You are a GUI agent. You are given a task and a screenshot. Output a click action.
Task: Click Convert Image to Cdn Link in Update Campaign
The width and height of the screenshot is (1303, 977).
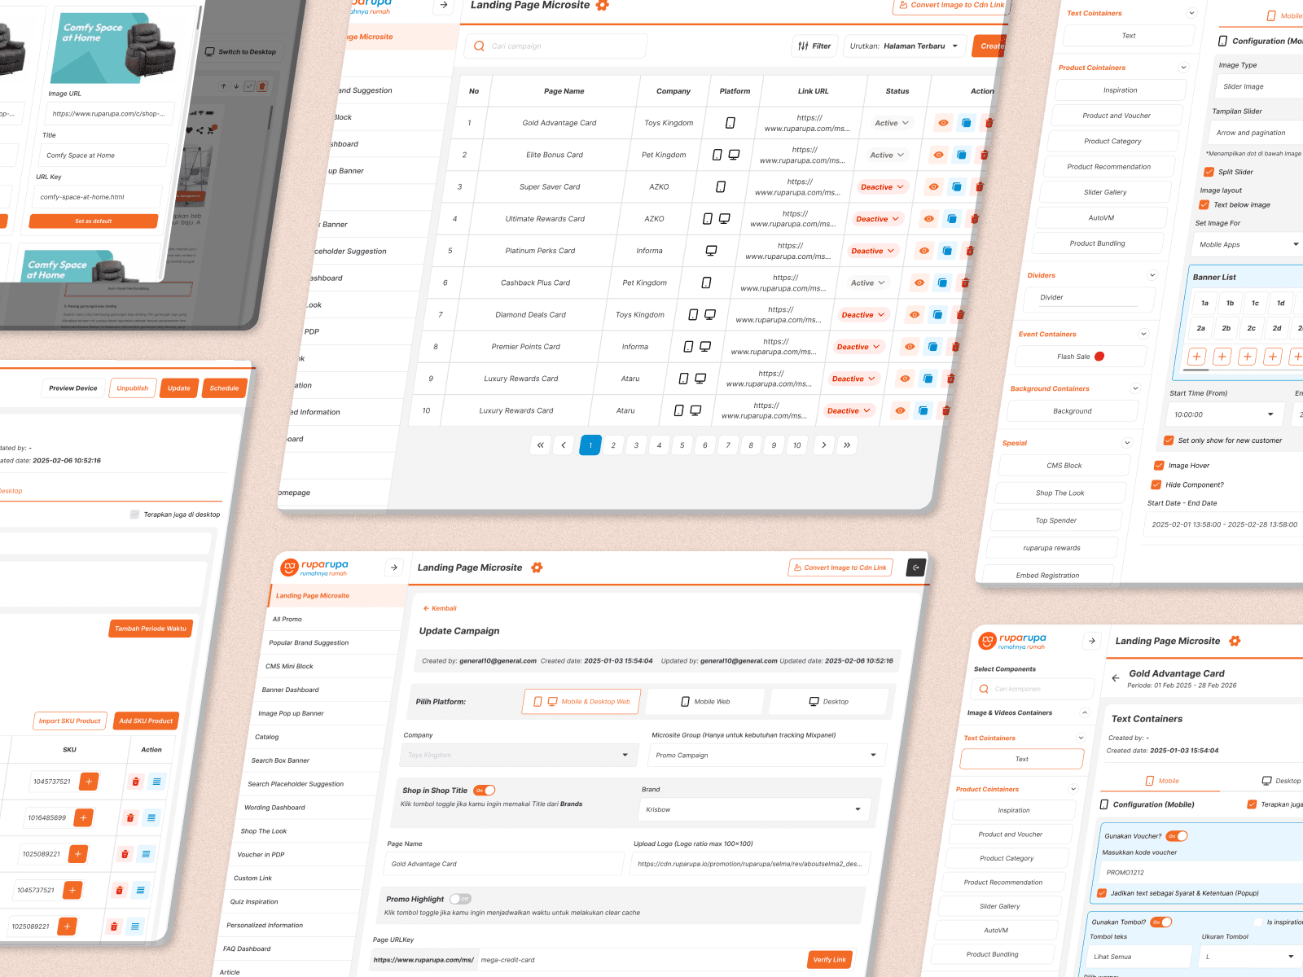tap(840, 567)
